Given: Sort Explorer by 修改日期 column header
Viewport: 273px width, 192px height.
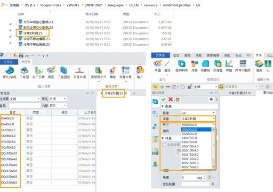Looking at the screenshot, I should (x=92, y=14).
